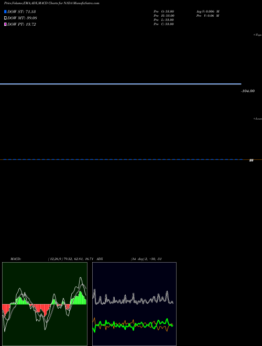Click the blue DOW ST legend swatch
The width and height of the screenshot is (262, 346).
(5, 12)
